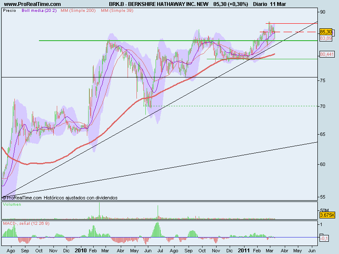
Task: Select the MACD-, señal (12 26 9) label
Action: [x=26, y=224]
